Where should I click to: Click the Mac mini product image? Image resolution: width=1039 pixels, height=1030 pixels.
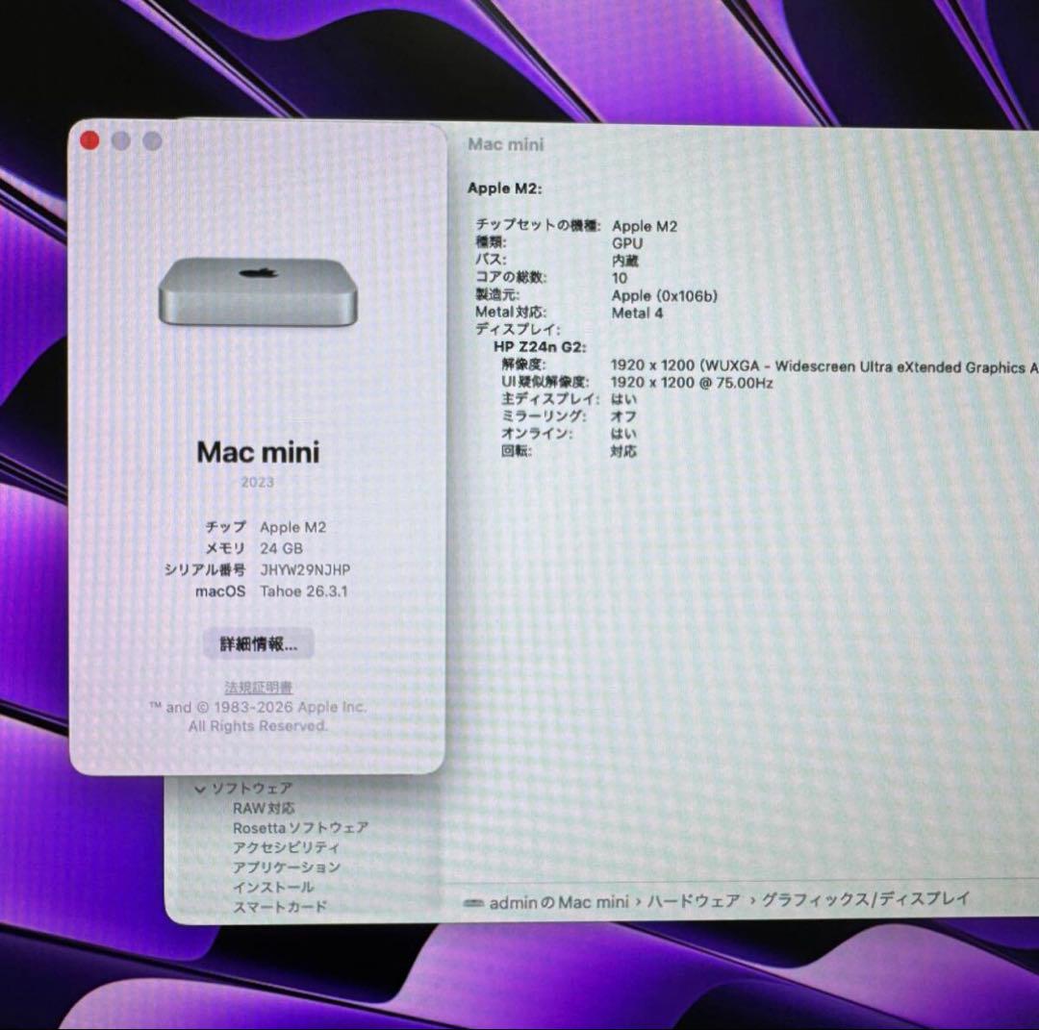tap(258, 291)
